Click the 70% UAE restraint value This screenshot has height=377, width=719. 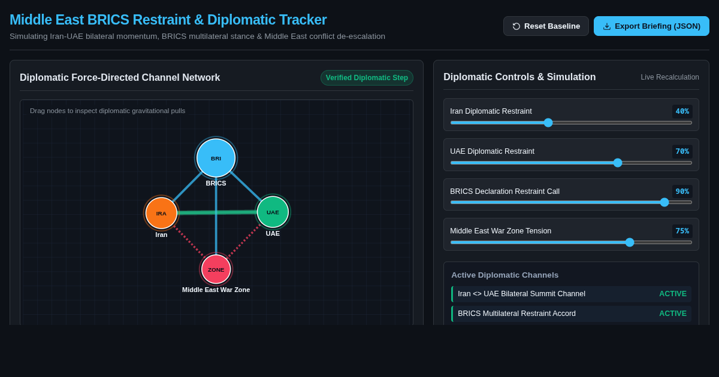pyautogui.click(x=682, y=151)
